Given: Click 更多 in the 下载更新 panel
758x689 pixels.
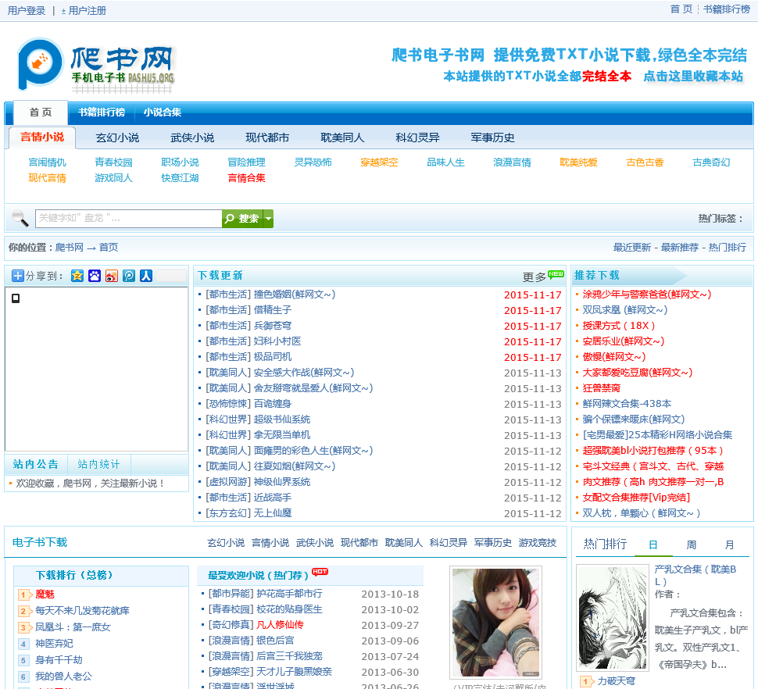Looking at the screenshot, I should tap(535, 277).
